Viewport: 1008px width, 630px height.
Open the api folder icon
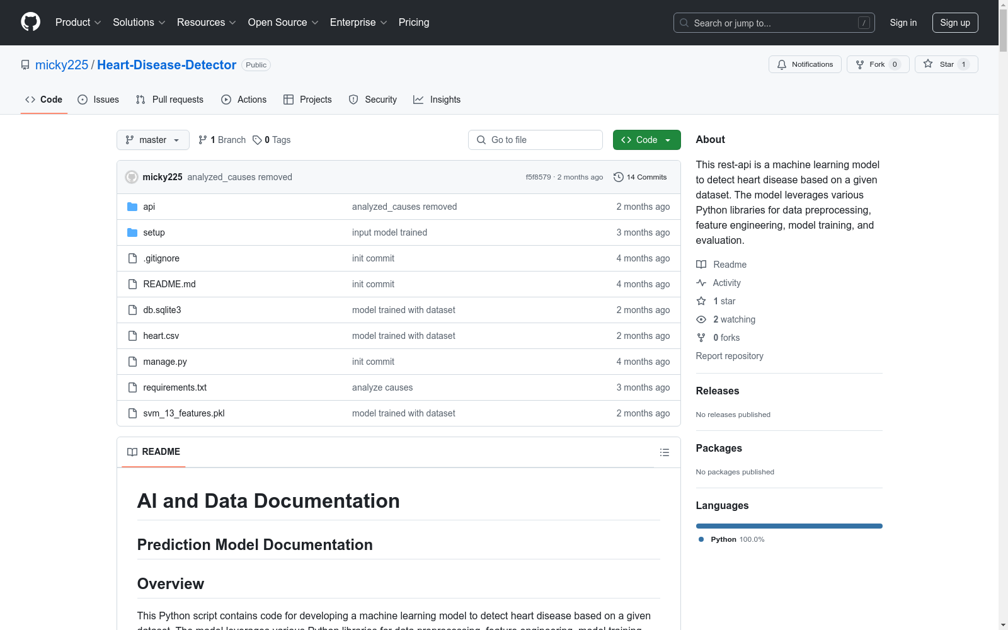(132, 207)
